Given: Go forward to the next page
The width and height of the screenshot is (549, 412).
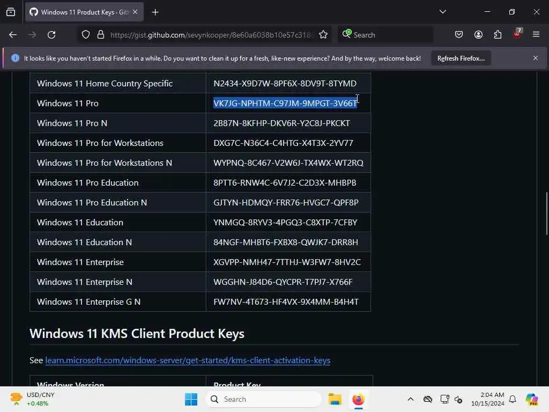Looking at the screenshot, I should (x=32, y=35).
